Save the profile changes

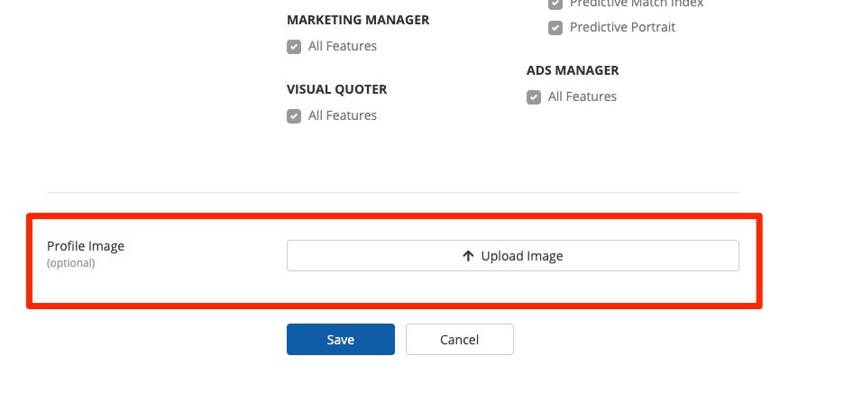click(x=340, y=340)
